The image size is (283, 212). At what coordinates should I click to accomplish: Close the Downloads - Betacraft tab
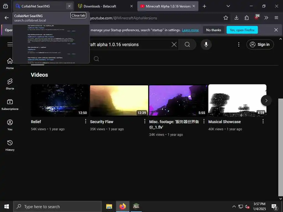tap(132, 6)
